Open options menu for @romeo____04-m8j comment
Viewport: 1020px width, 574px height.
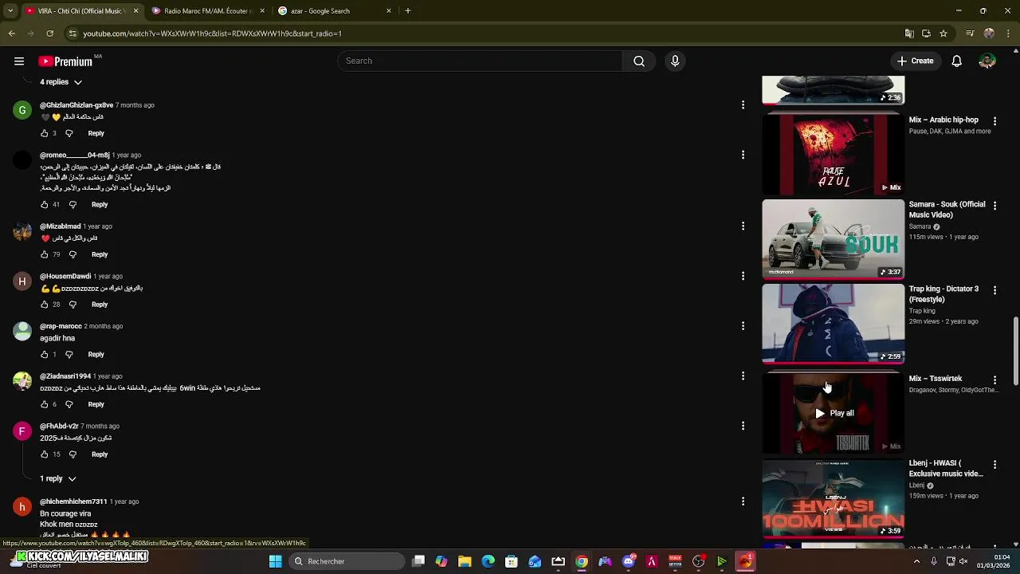743,155
